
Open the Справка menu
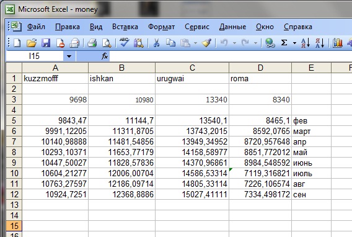[x=297, y=27]
